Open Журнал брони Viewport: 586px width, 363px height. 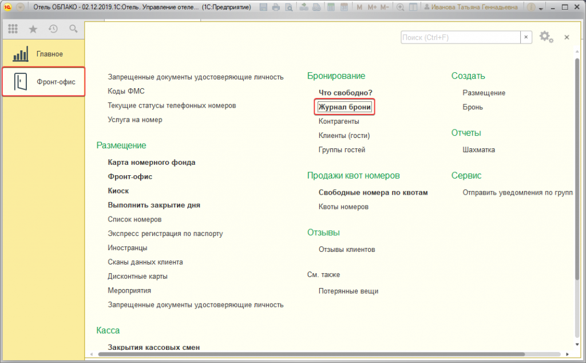coord(344,107)
